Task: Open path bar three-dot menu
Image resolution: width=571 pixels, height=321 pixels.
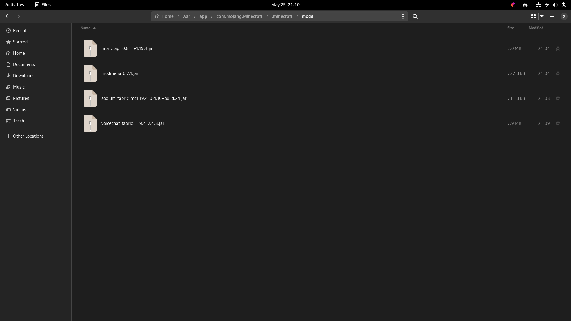Action: (403, 16)
